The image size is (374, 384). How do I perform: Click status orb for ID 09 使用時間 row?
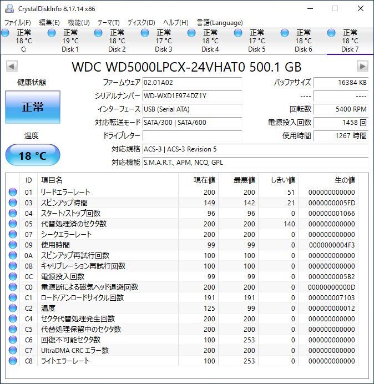(x=13, y=245)
